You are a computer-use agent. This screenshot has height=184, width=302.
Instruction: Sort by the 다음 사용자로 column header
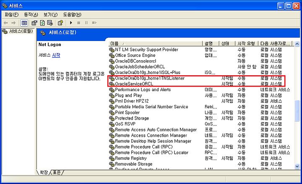[x=275, y=43]
